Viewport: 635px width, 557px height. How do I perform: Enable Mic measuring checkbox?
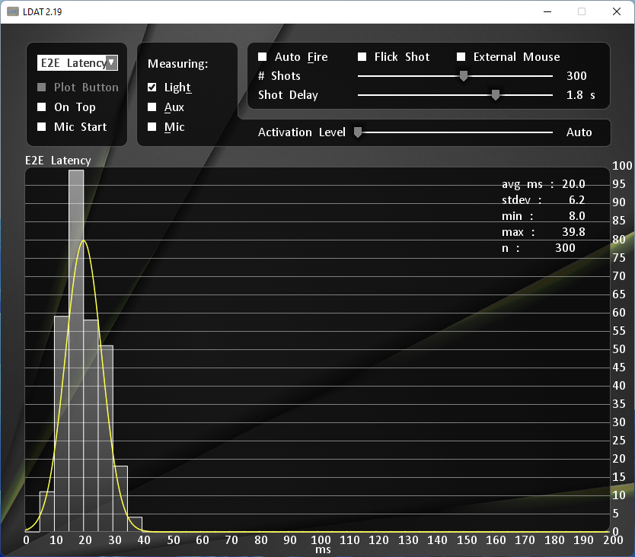152,127
